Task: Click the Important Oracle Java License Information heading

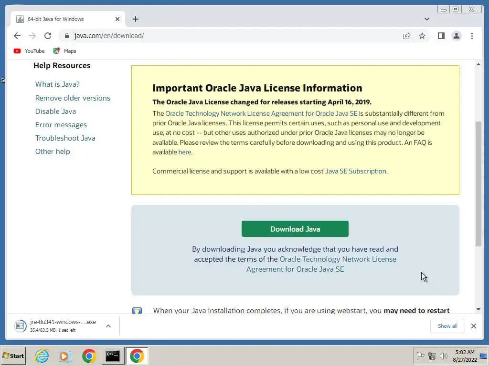Action: click(x=257, y=88)
